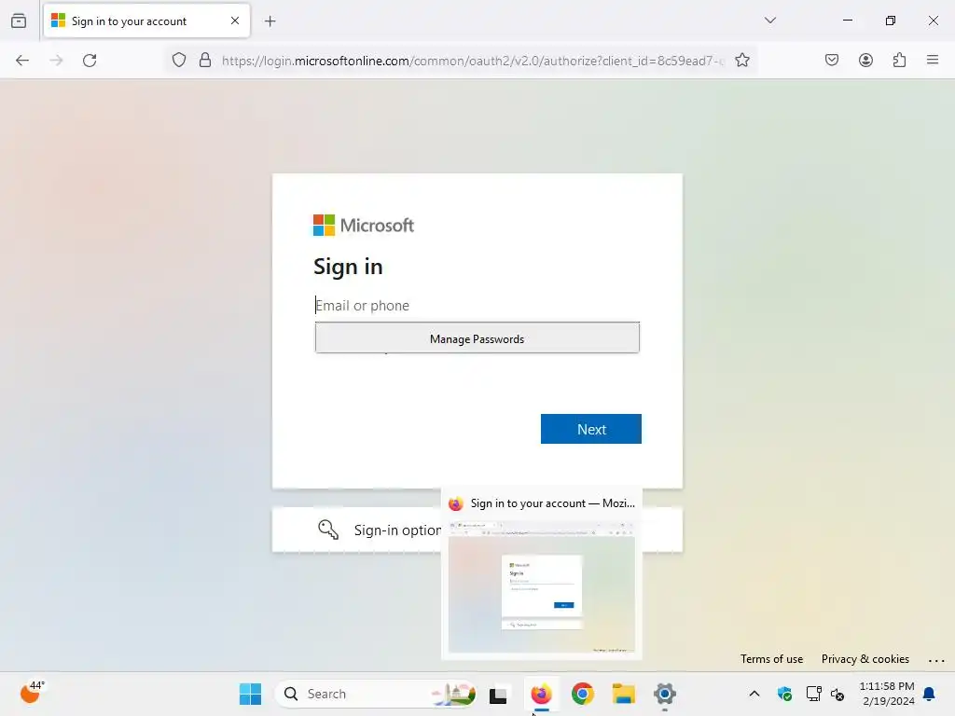The height and width of the screenshot is (716, 955).
Task: Open the Privacy & cookies link
Action: pyautogui.click(x=865, y=659)
